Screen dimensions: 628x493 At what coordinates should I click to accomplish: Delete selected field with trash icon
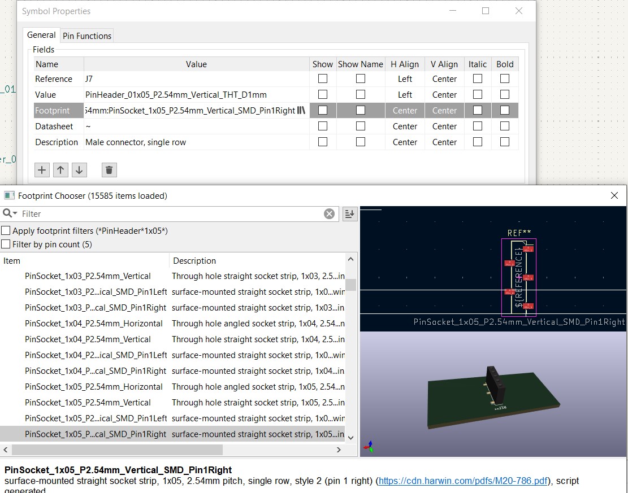tap(109, 170)
